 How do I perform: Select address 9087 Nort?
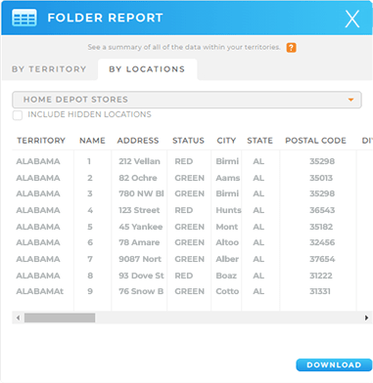click(140, 259)
